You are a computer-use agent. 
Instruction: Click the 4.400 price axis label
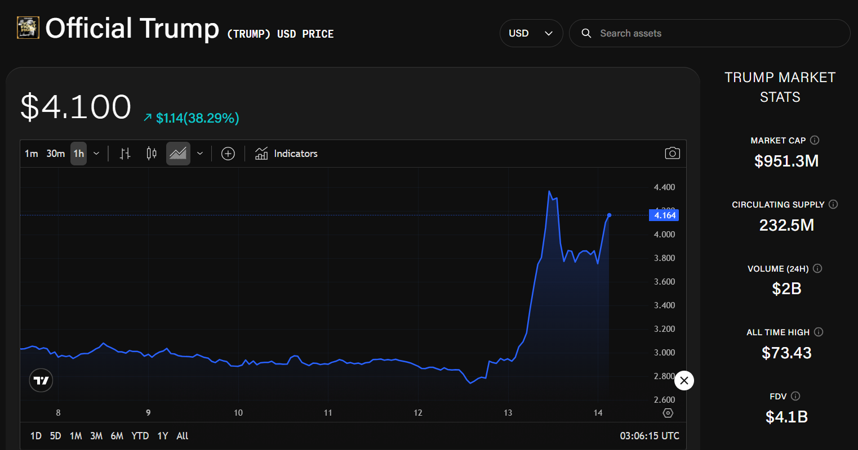click(664, 187)
